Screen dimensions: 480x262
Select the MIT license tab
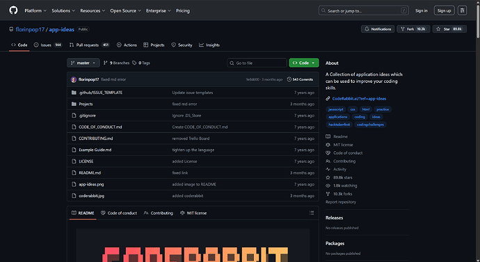coord(193,213)
